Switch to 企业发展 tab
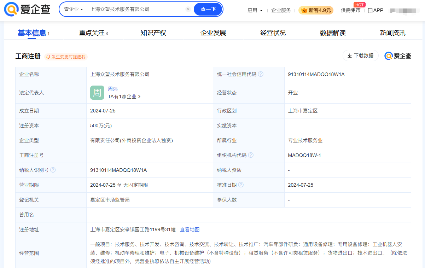 coord(213,33)
